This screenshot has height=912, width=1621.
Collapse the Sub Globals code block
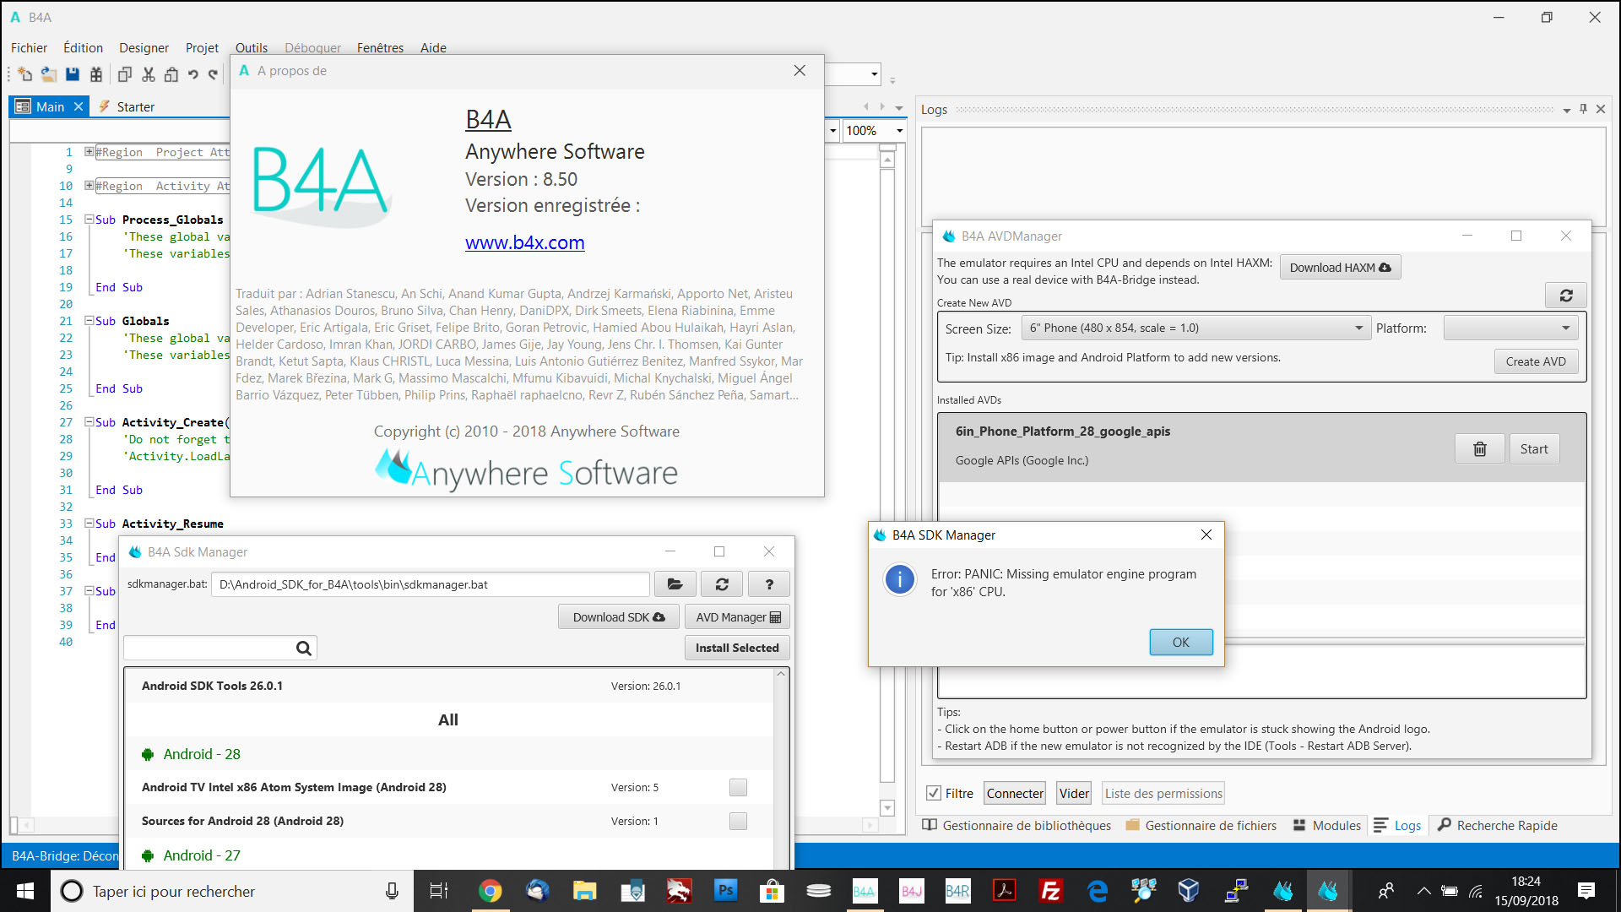pos(89,321)
